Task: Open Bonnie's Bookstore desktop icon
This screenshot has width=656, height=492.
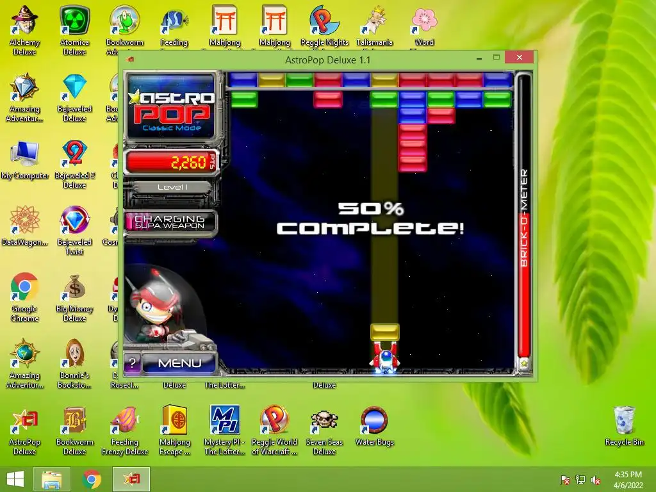Action: point(74,364)
